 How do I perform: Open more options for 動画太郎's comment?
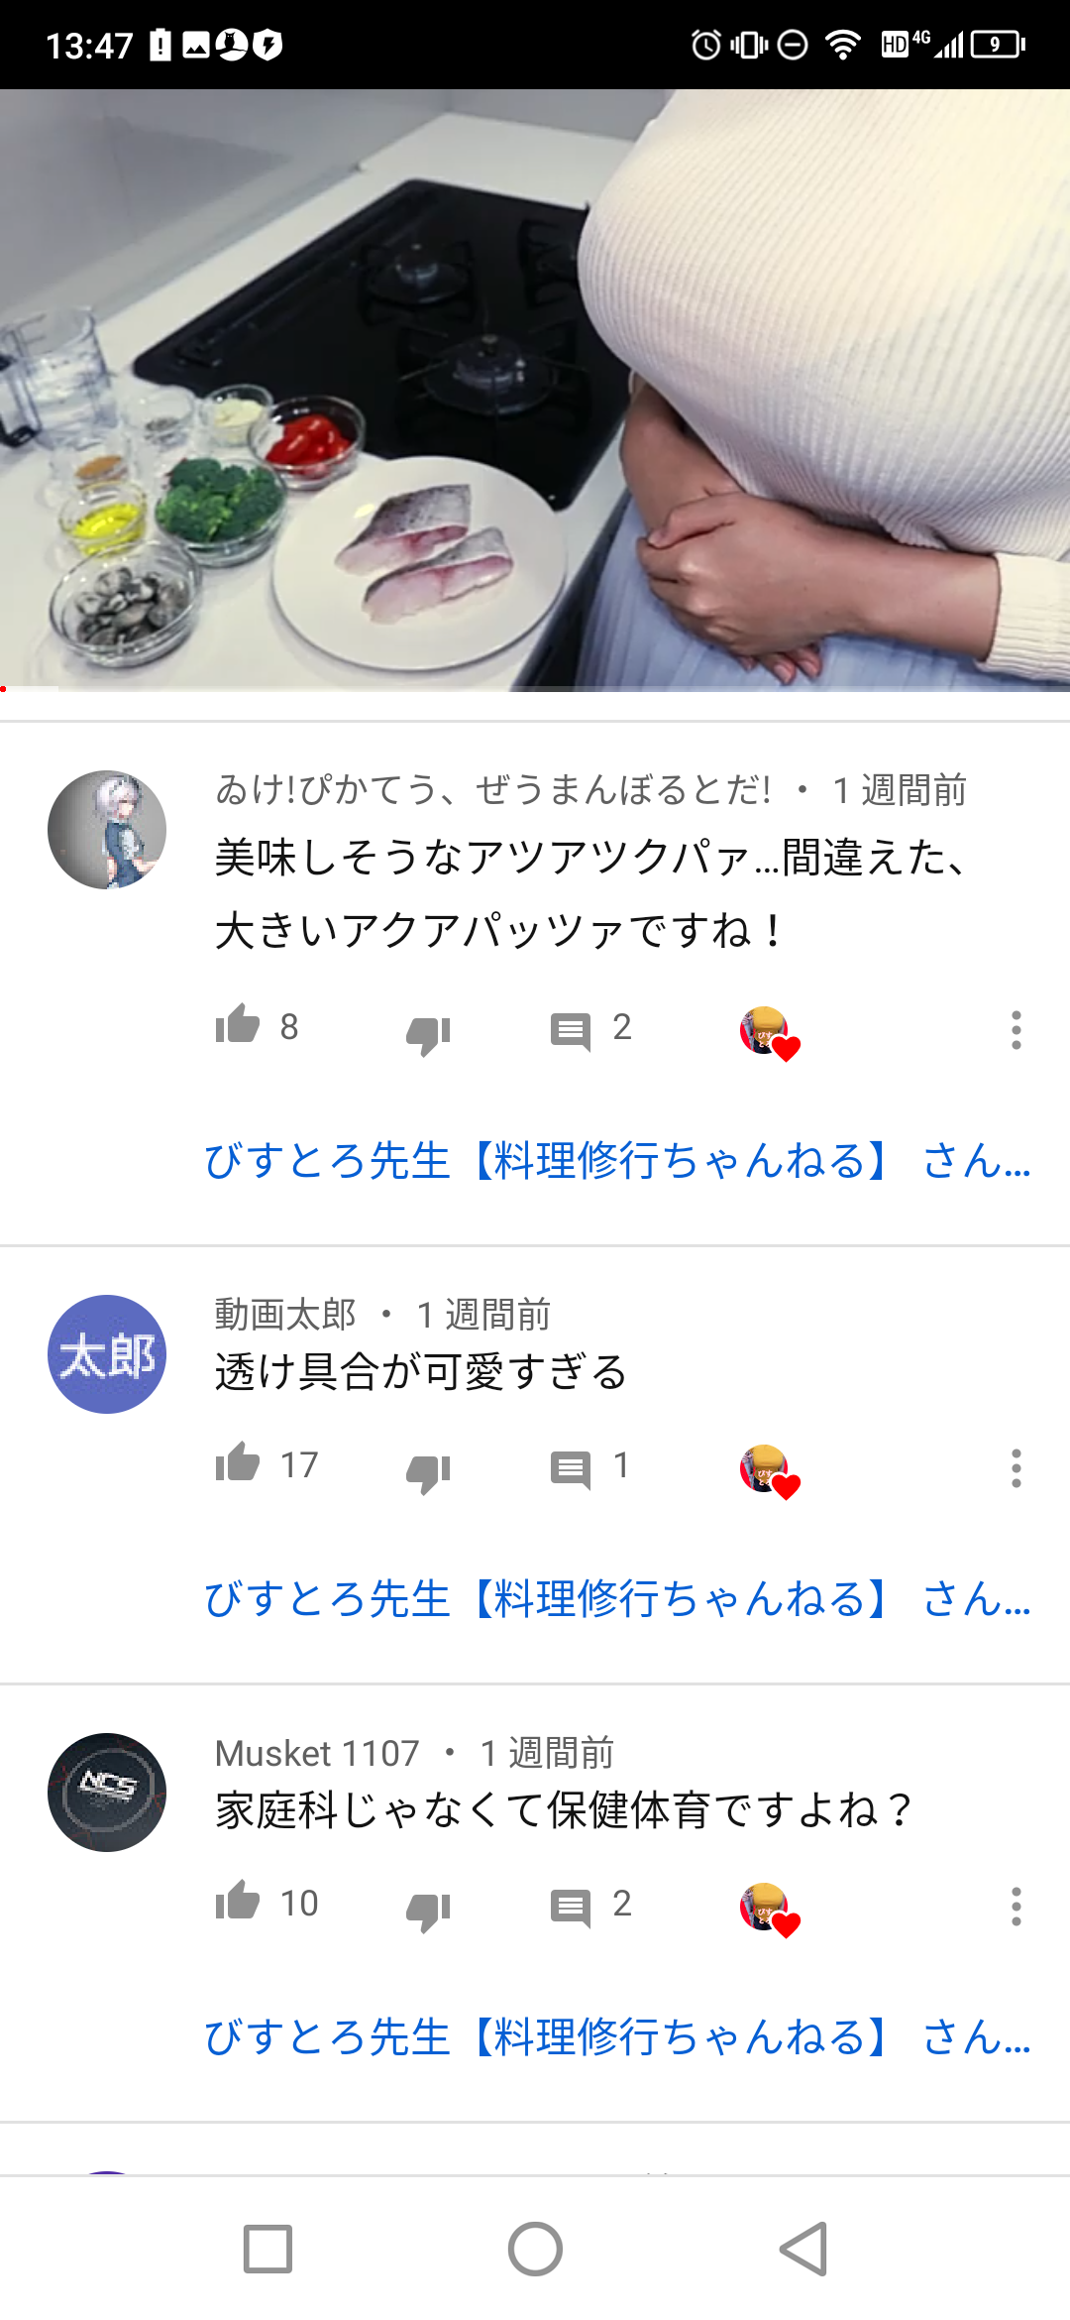tap(1016, 1468)
